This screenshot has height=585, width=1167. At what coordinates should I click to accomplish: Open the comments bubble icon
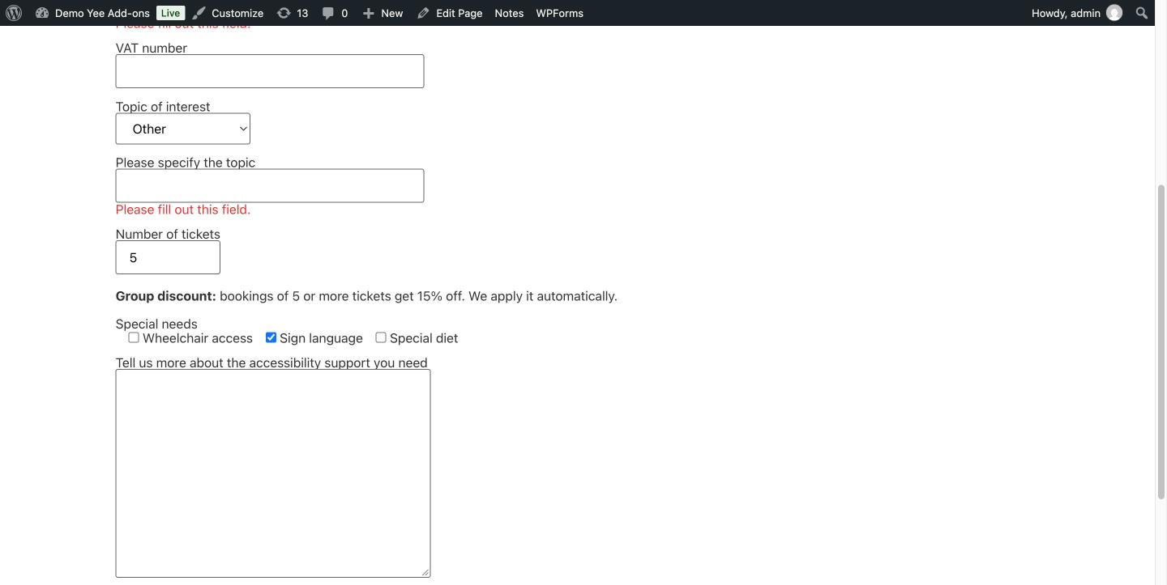point(327,13)
